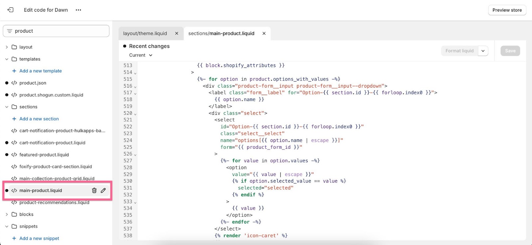The image size is (532, 245).
Task: Click the Format liquid button
Action: (460, 51)
